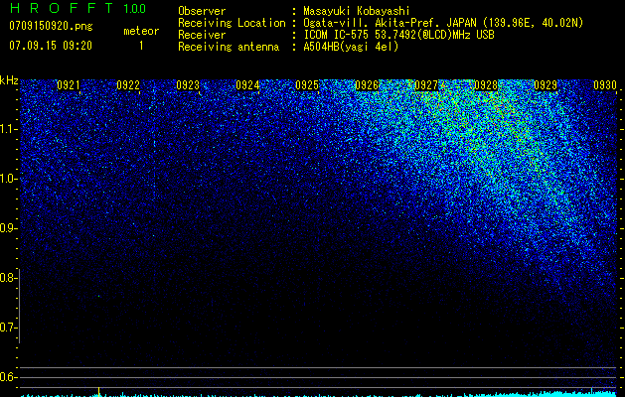Click the 0928 time marker
This screenshot has width=625, height=397.
point(486,85)
